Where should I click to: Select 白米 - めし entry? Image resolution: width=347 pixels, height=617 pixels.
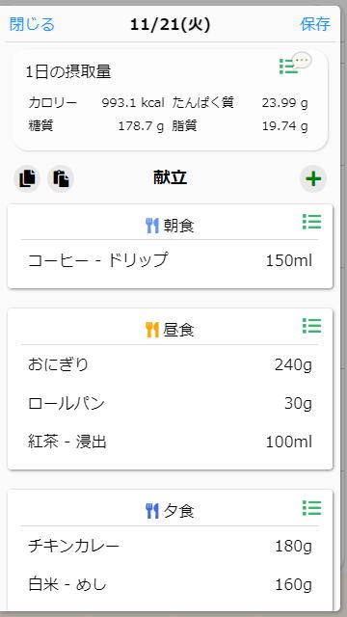pos(170,585)
